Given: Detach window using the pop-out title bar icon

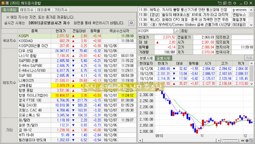Looking at the screenshot, I should point(220,3).
